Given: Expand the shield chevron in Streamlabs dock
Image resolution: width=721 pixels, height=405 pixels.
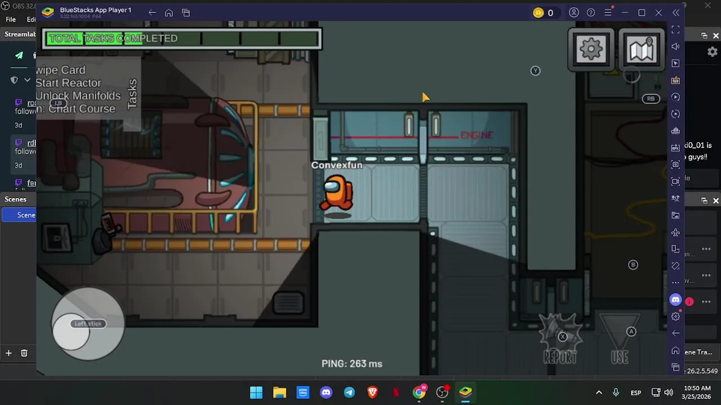Looking at the screenshot, I should click(x=27, y=80).
